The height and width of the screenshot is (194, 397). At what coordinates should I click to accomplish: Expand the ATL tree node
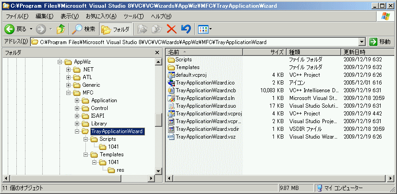pos(68,77)
